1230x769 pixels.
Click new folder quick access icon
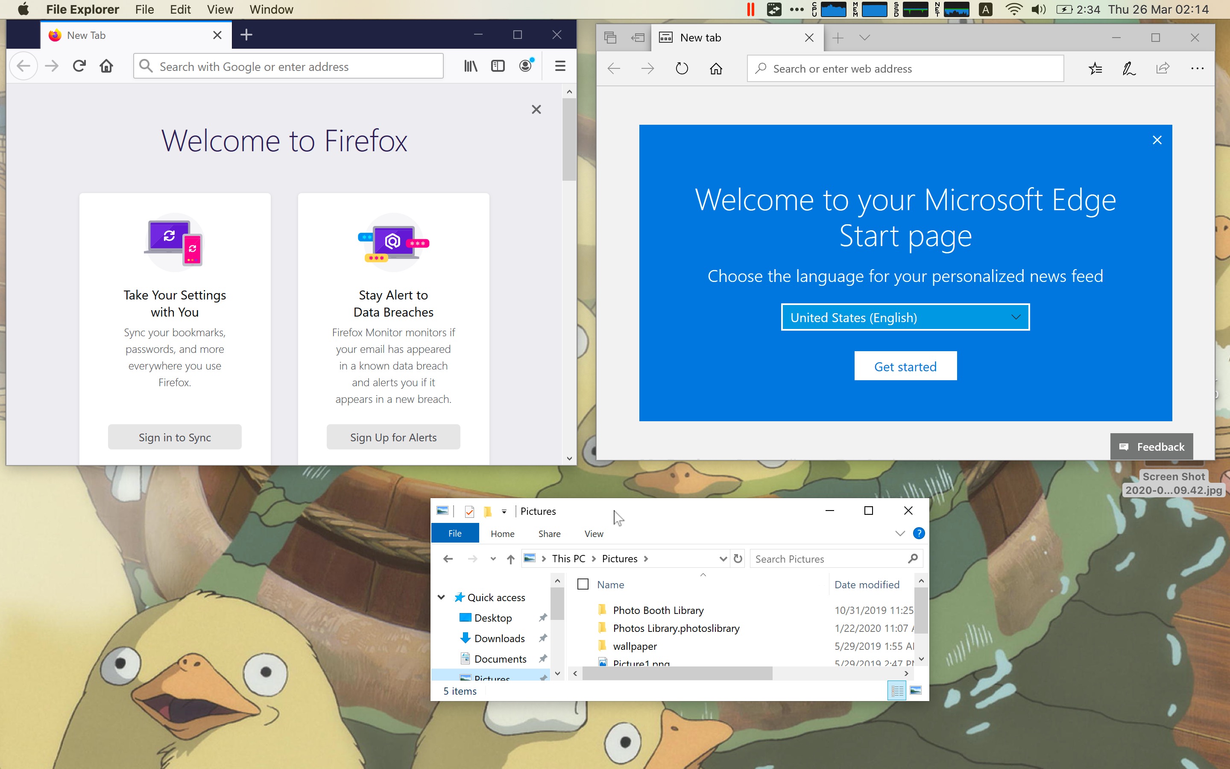(487, 511)
